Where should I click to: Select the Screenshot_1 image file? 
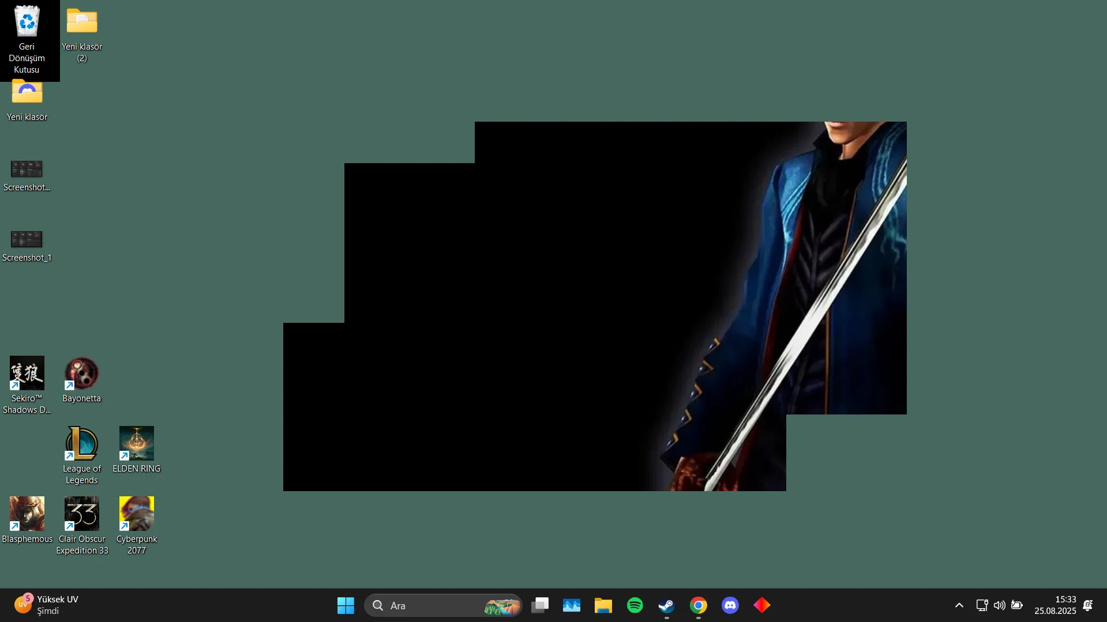coord(27,245)
